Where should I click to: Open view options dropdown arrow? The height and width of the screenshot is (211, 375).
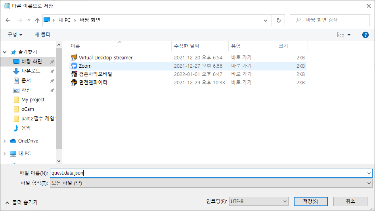pyautogui.click(x=349, y=35)
